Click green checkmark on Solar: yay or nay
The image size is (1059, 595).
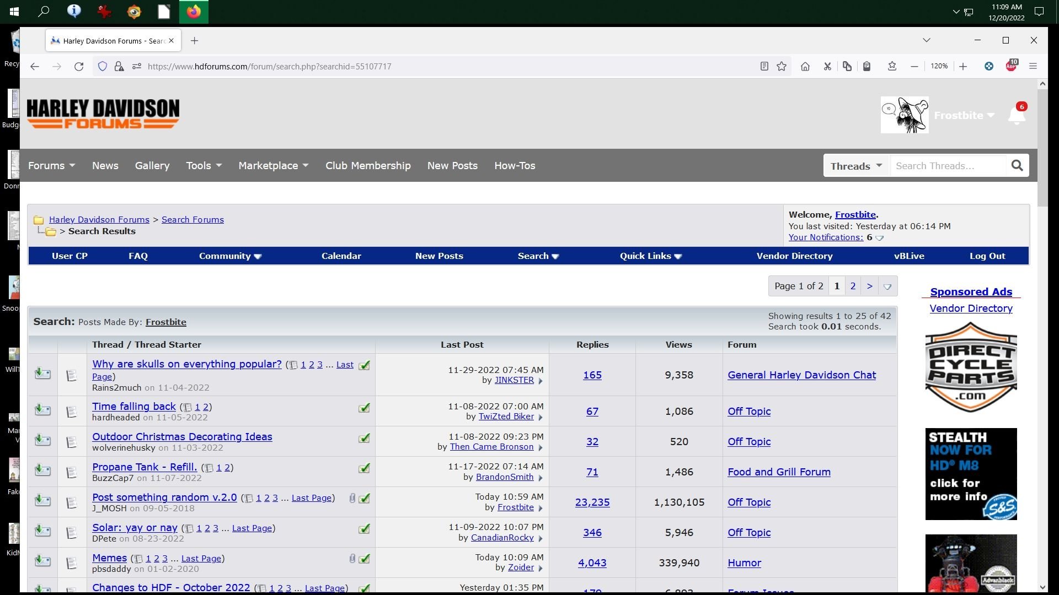point(364,529)
